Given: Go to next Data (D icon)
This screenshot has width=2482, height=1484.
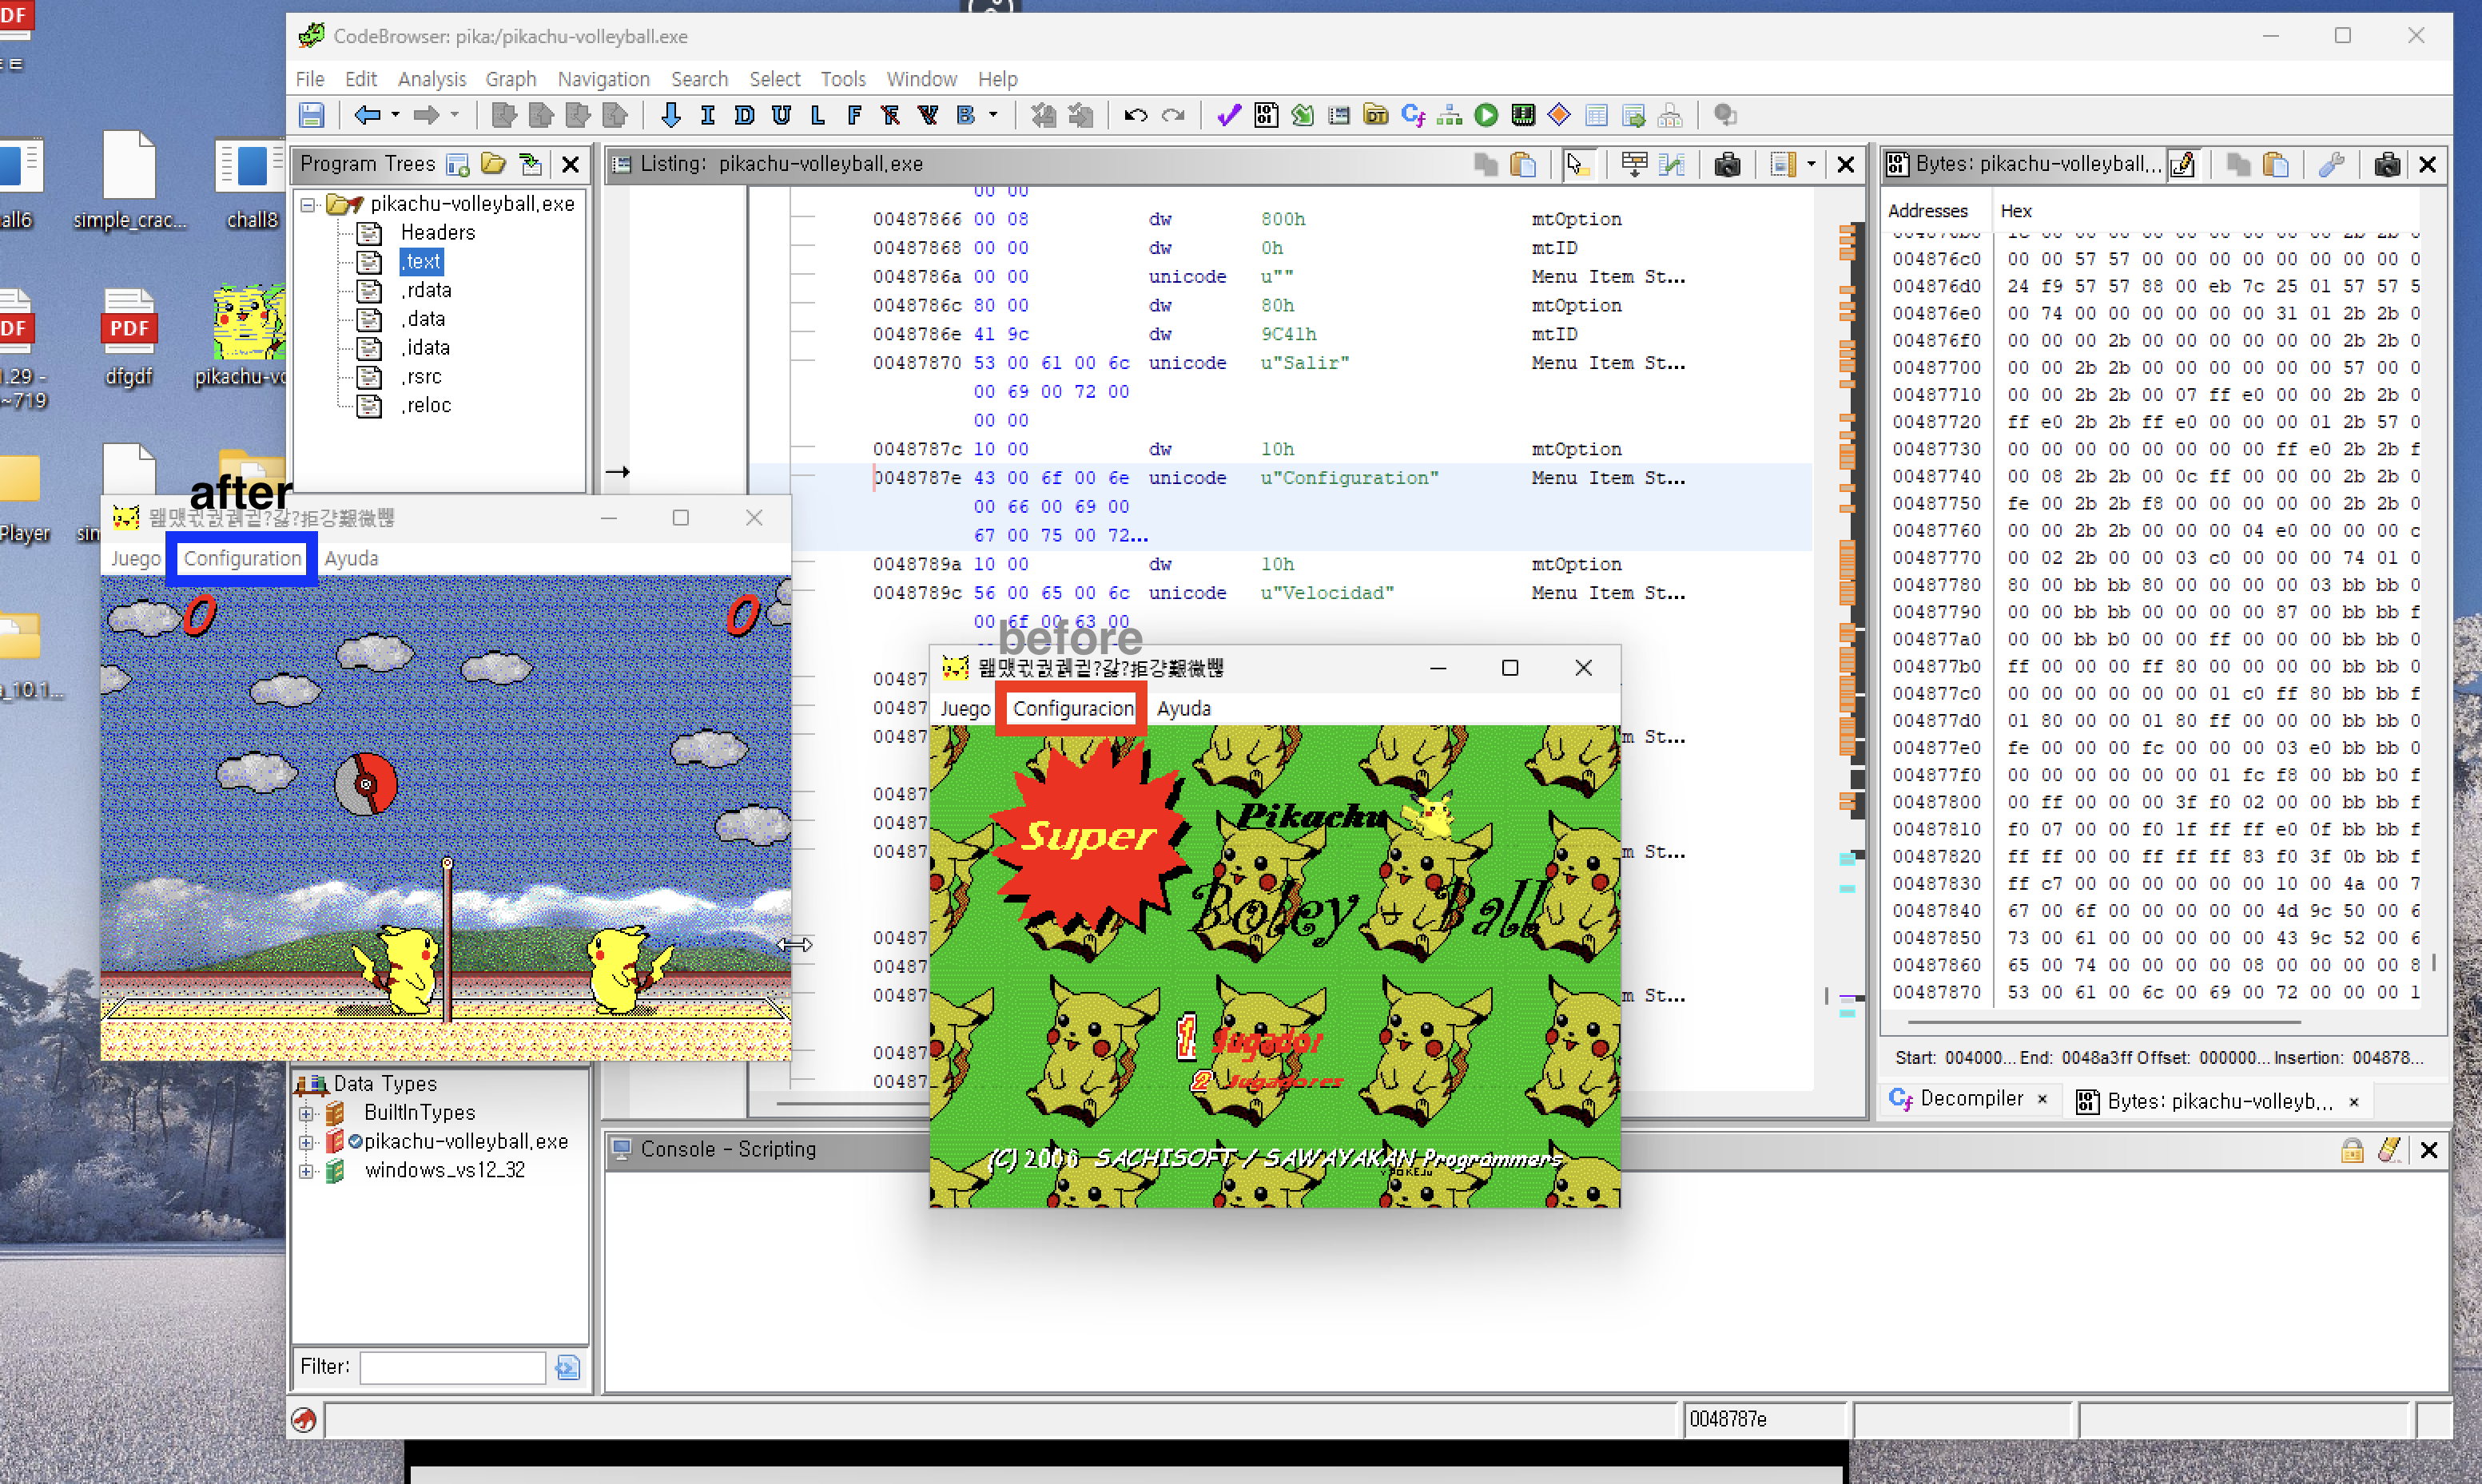Looking at the screenshot, I should pyautogui.click(x=744, y=116).
